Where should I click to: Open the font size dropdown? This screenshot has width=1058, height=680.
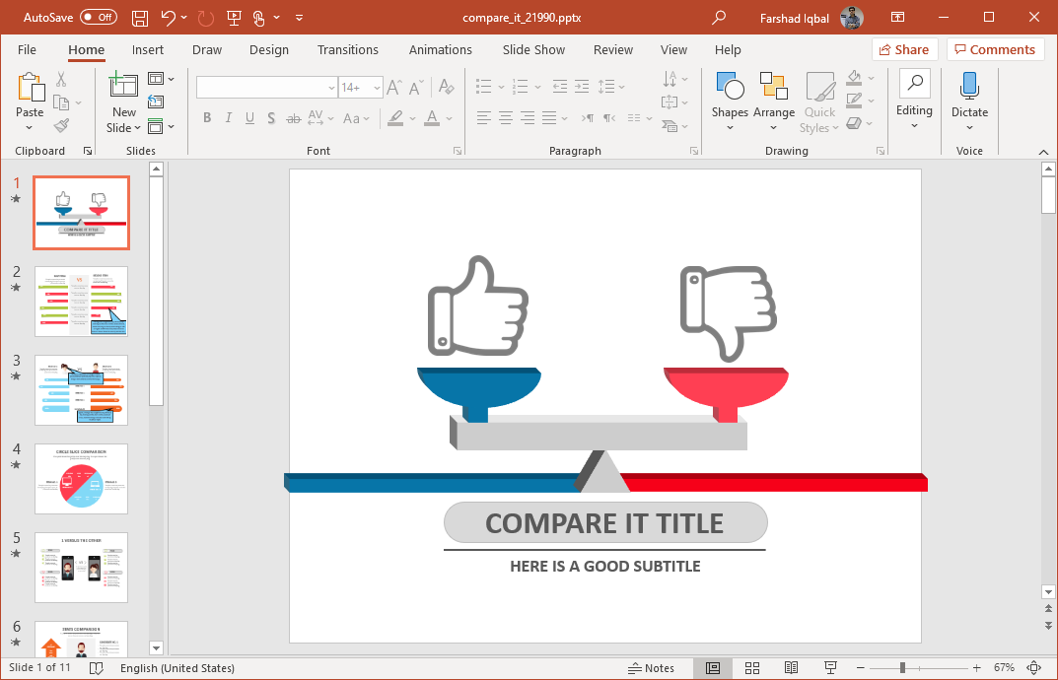point(376,87)
